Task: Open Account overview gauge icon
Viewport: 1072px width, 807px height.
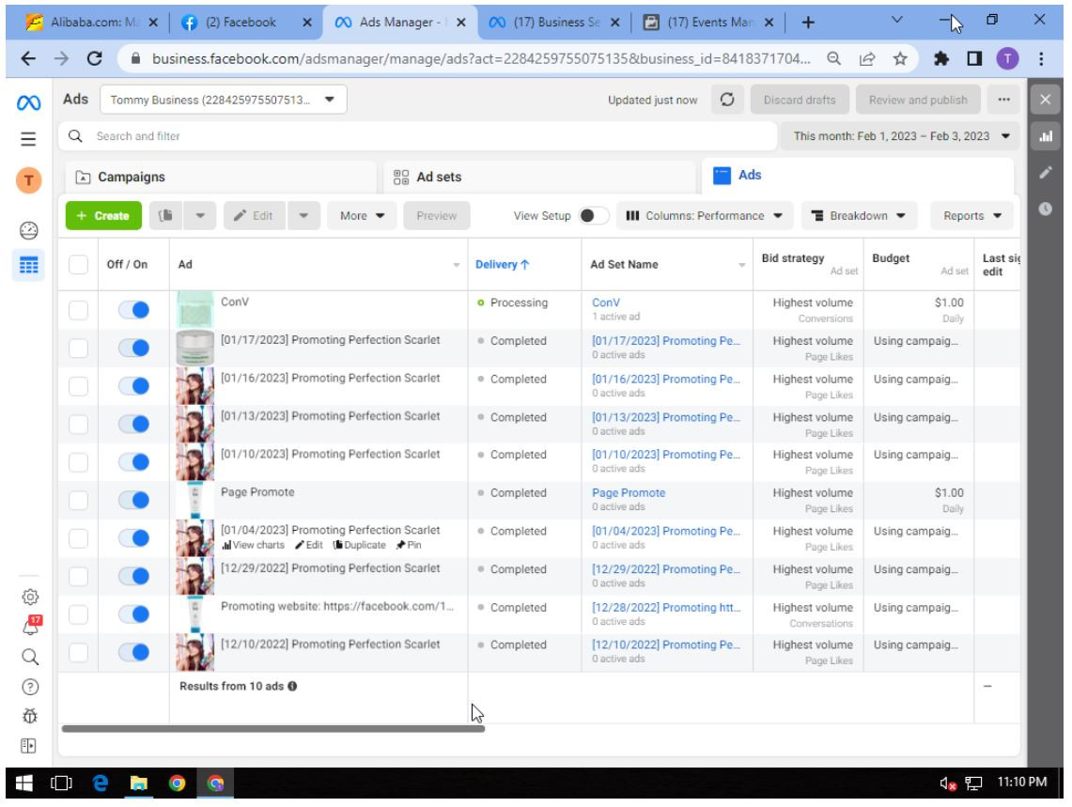Action: [29, 231]
